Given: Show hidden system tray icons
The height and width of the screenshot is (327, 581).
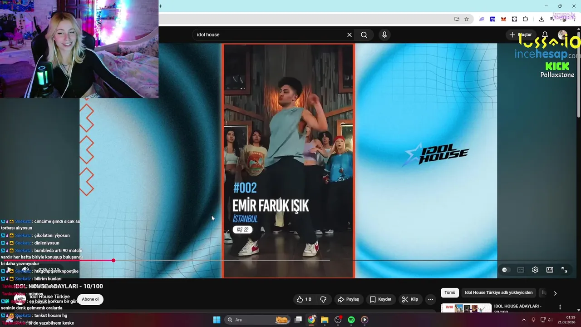Looking at the screenshot, I should point(523,320).
